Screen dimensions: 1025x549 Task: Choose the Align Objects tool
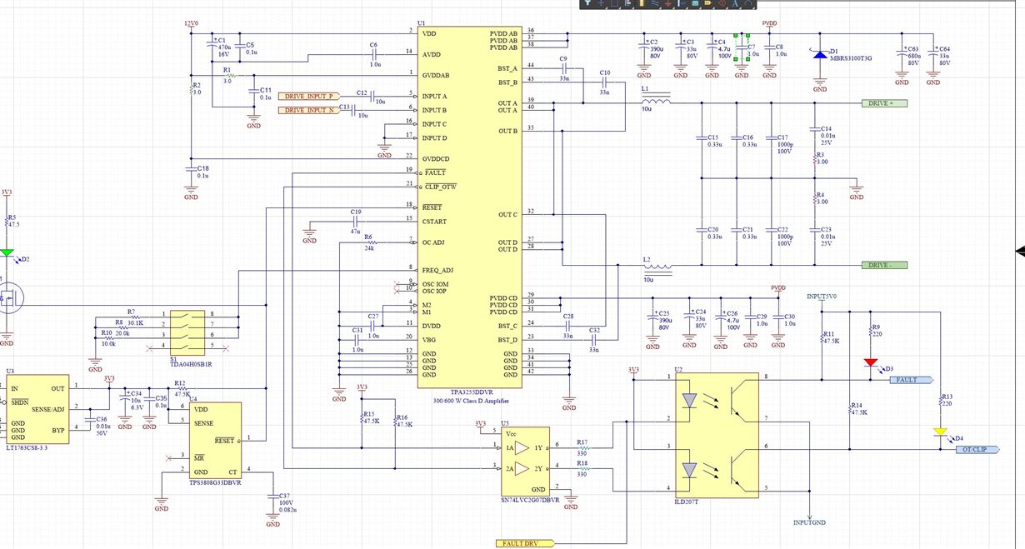627,3
